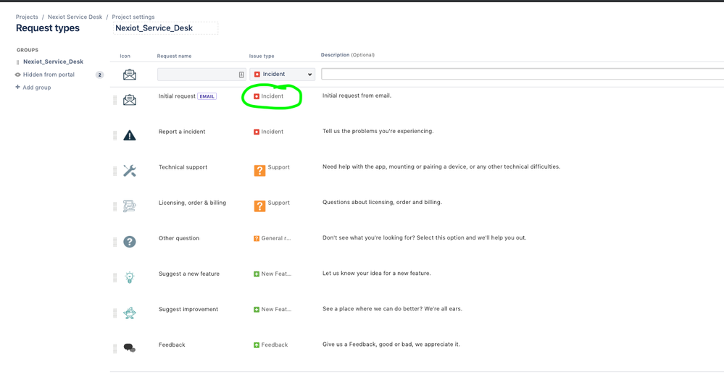
Task: Click the drag handle of Suggest a new feature row
Action: pyautogui.click(x=115, y=278)
